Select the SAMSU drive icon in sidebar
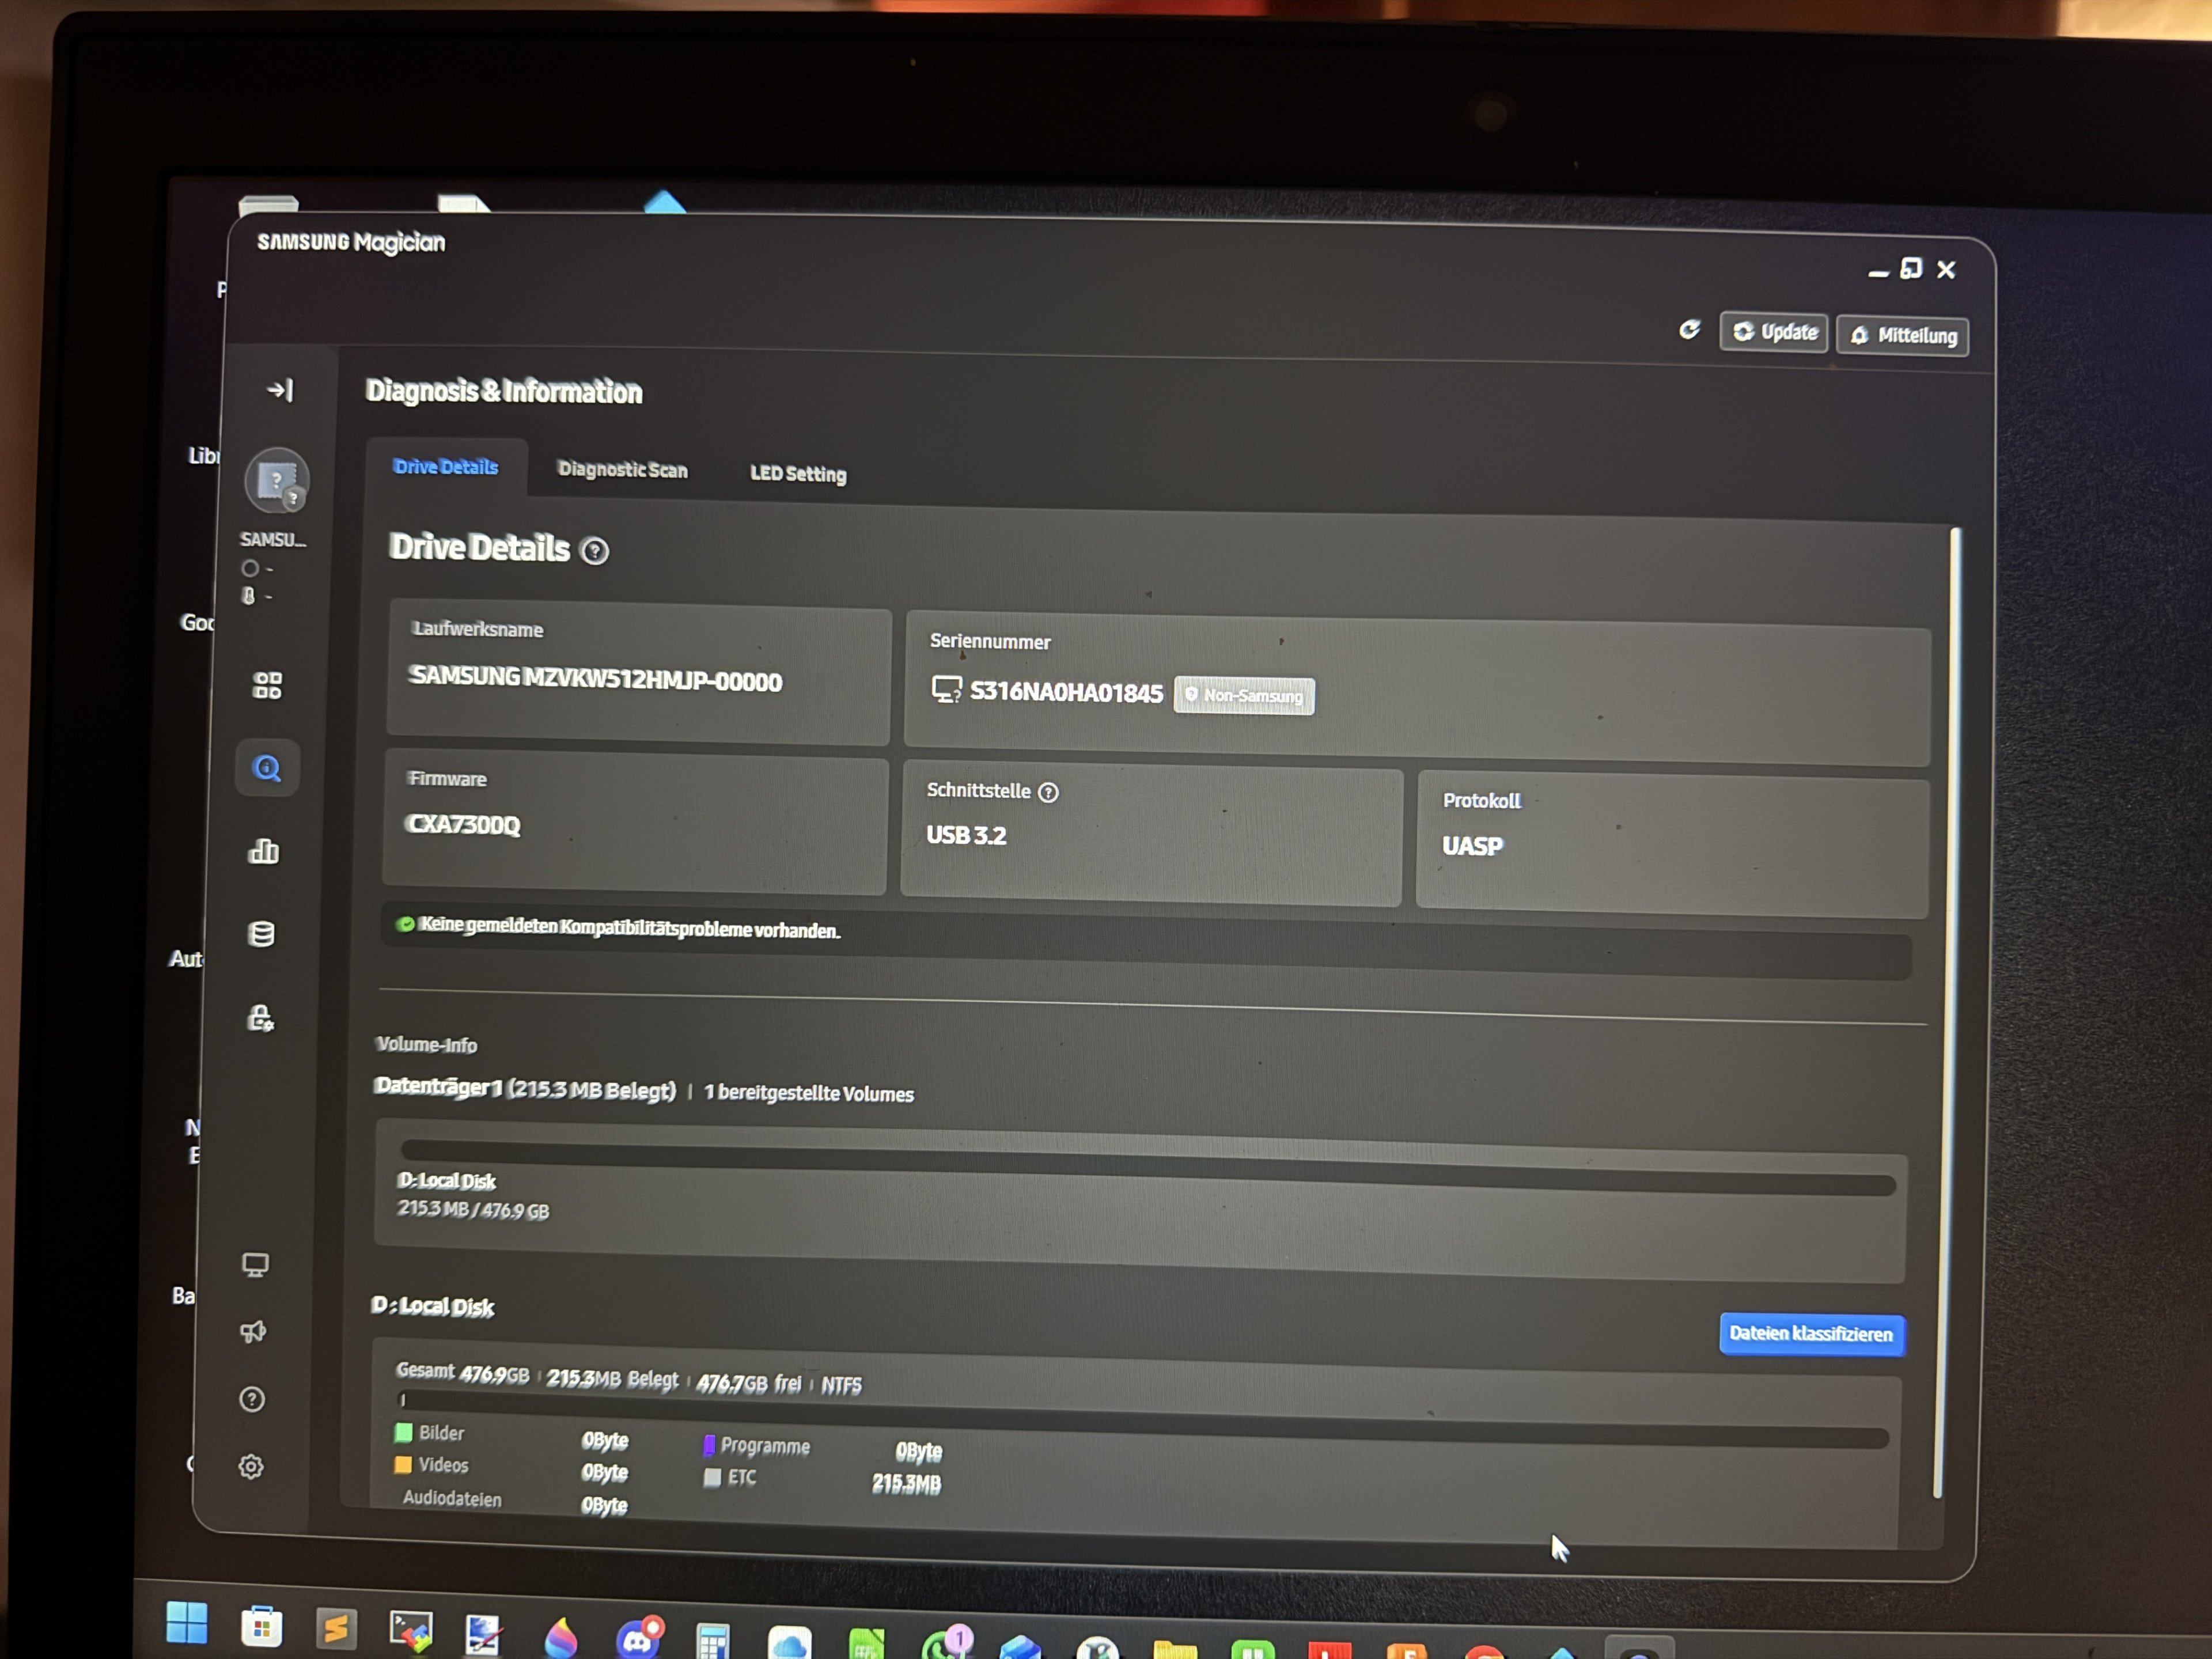 point(277,481)
